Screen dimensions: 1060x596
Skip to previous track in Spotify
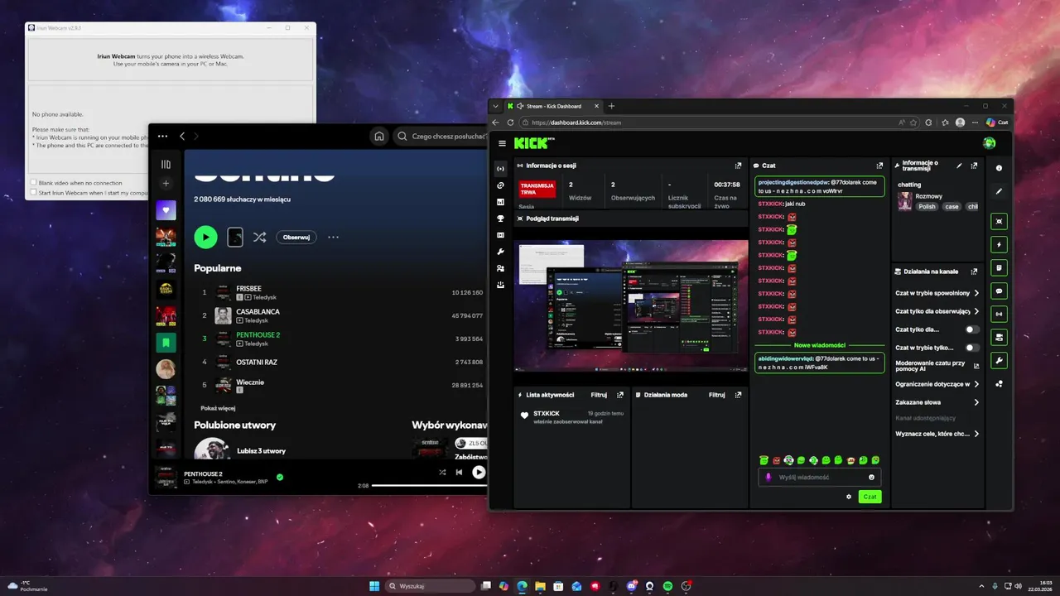point(459,473)
